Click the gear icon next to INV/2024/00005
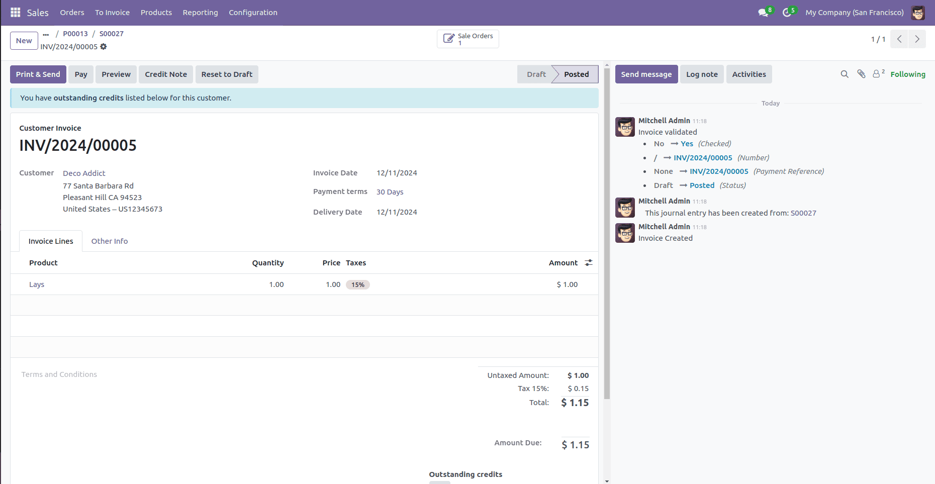This screenshot has height=484, width=935. (x=104, y=46)
